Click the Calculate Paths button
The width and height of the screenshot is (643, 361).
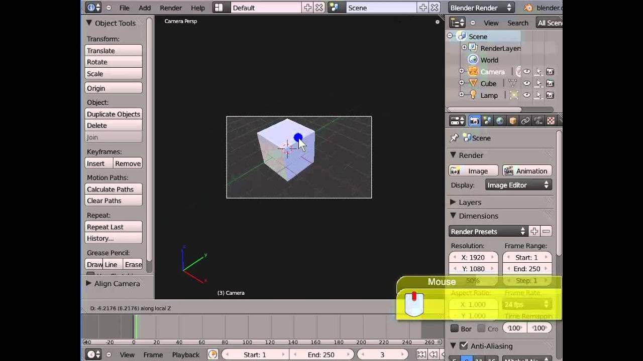(114, 189)
